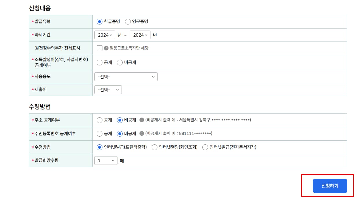The image size is (362, 200).
Task: Choose 공개 for 소득발생처 disclosure
Action: click(99, 63)
